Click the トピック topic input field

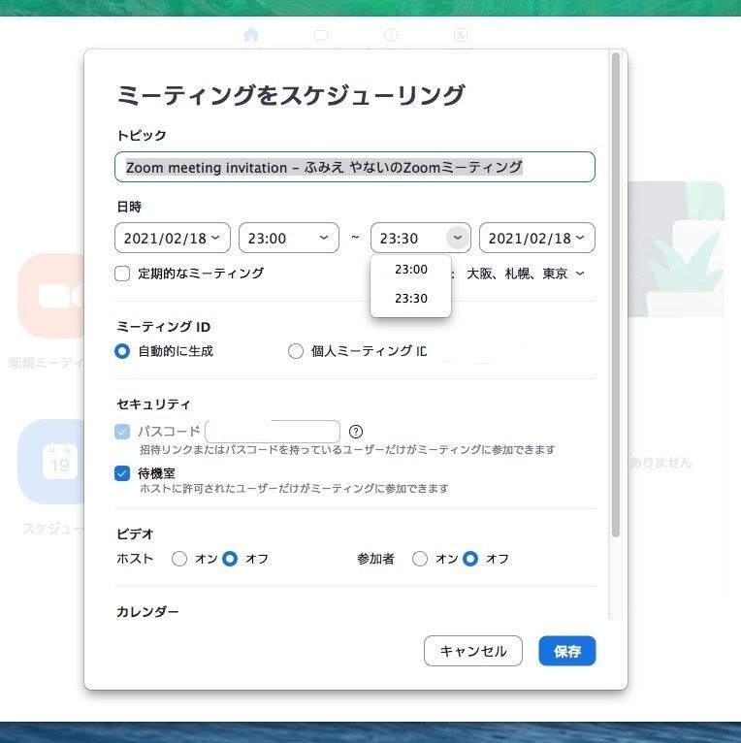pos(355,167)
